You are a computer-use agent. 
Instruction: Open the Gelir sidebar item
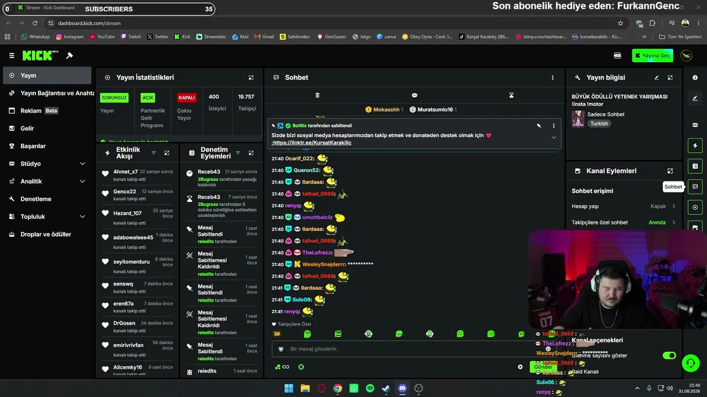point(47,128)
